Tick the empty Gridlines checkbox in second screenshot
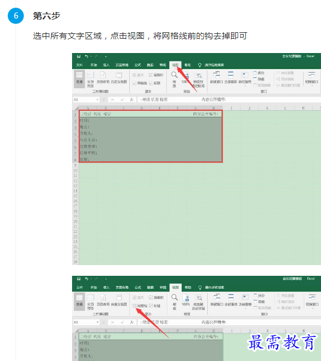The height and width of the screenshot is (361, 321). (x=135, y=306)
